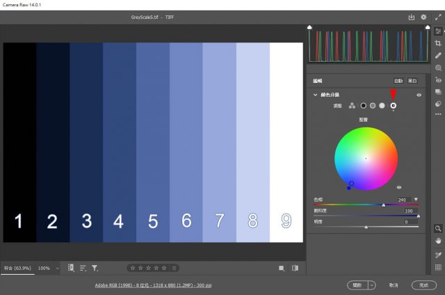Click the 完成 done button

(x=423, y=285)
